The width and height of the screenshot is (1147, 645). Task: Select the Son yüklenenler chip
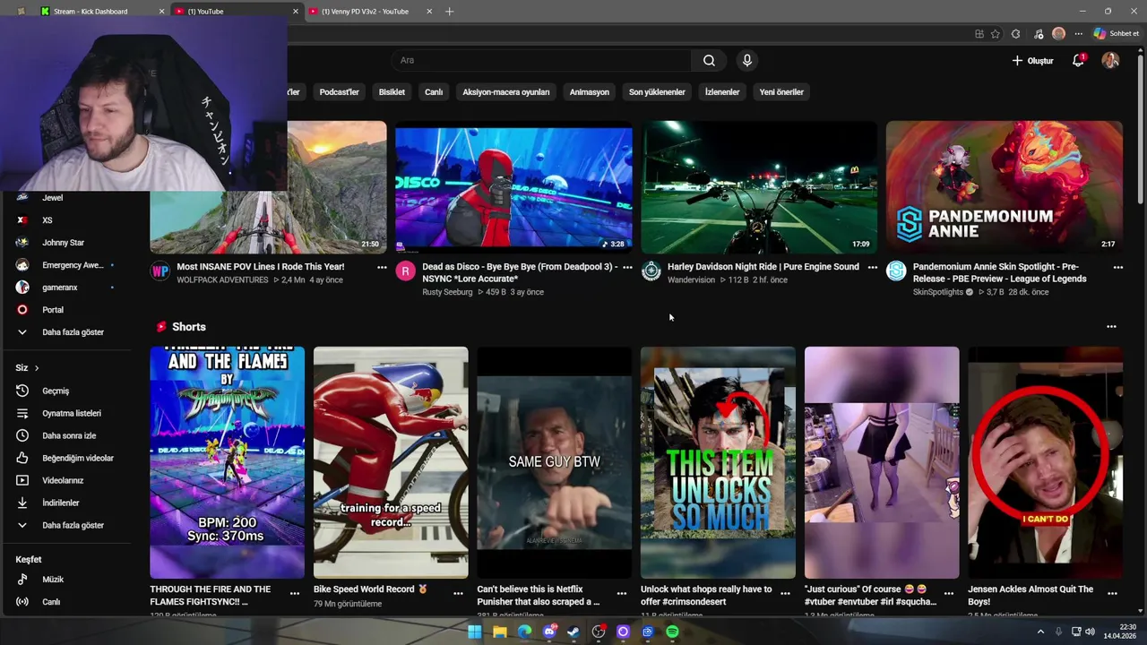tap(657, 91)
